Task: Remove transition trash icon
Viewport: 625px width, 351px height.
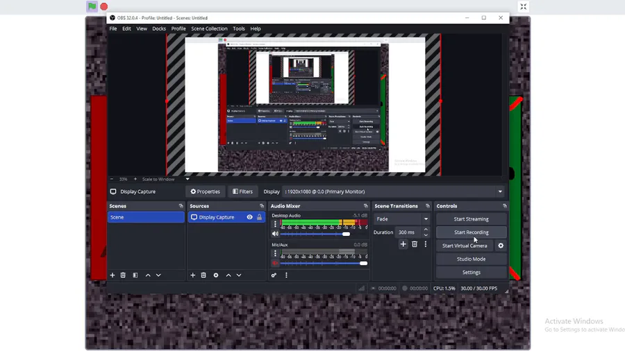Action: [x=415, y=244]
